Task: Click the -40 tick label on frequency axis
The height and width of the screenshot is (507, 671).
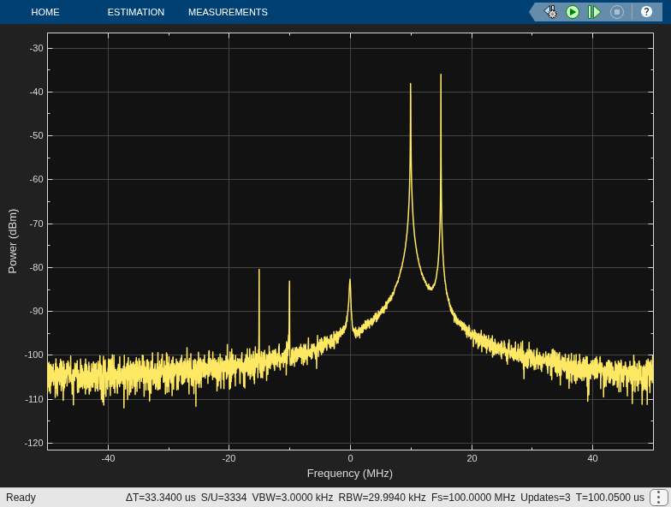Action: tap(108, 458)
